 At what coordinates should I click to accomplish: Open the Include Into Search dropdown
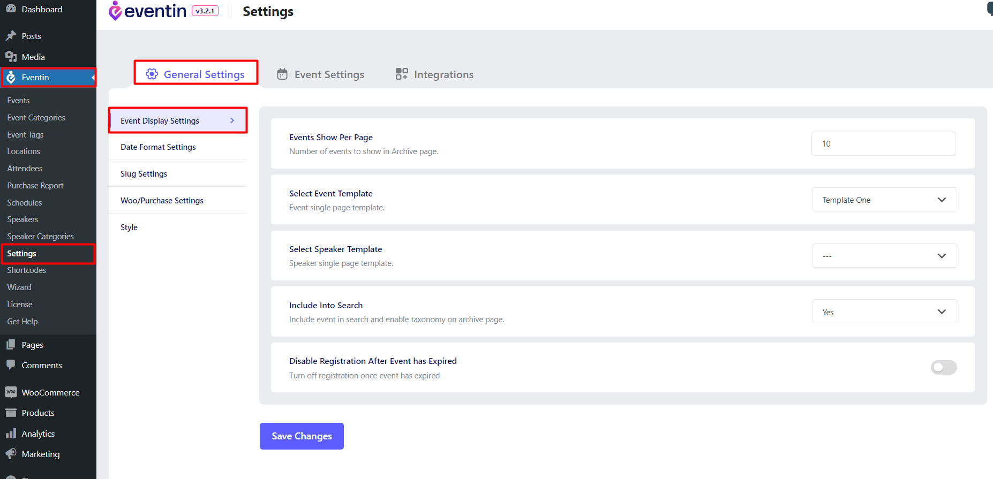click(x=884, y=311)
